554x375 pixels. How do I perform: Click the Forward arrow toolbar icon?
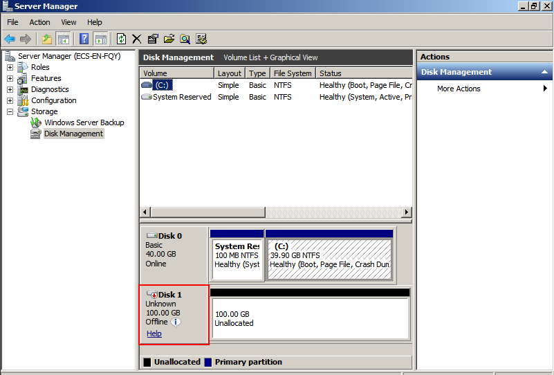(x=26, y=39)
